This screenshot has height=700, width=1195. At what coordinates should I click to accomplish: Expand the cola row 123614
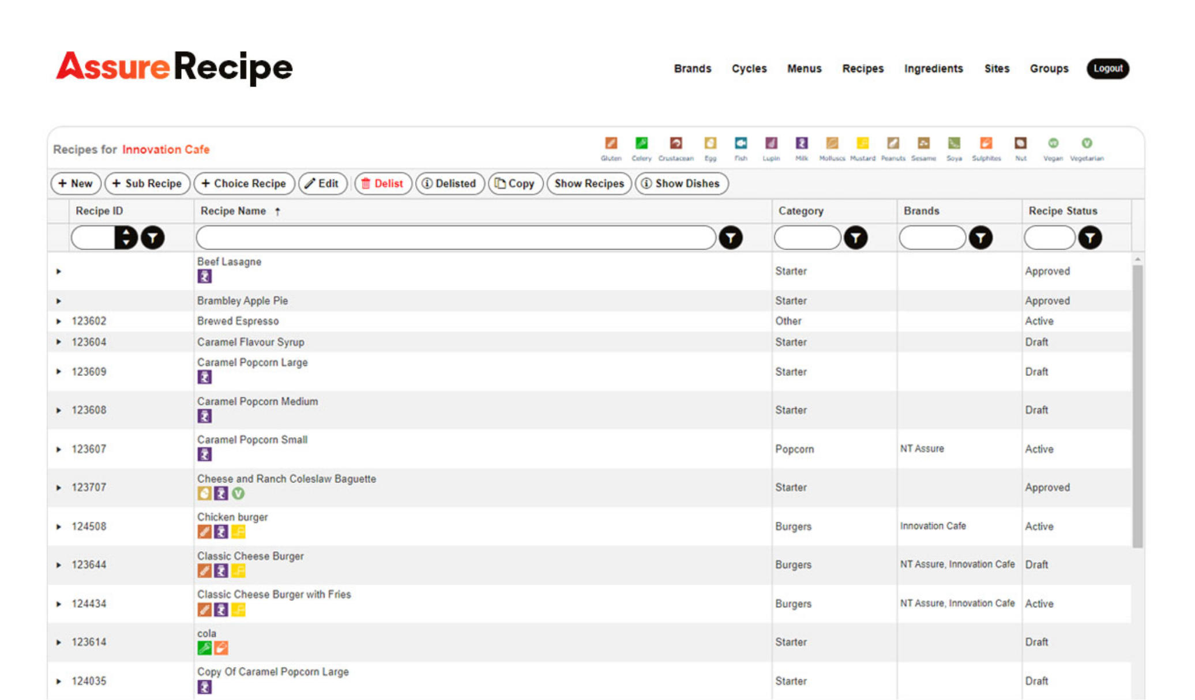[58, 642]
